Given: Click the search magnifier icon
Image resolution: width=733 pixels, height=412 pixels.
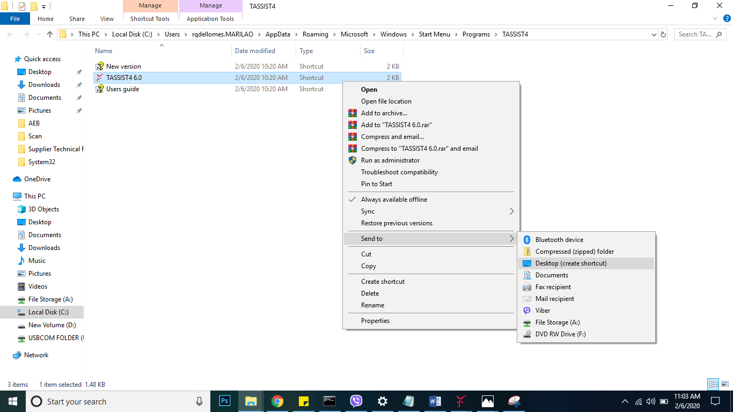Looking at the screenshot, I should pos(719,34).
